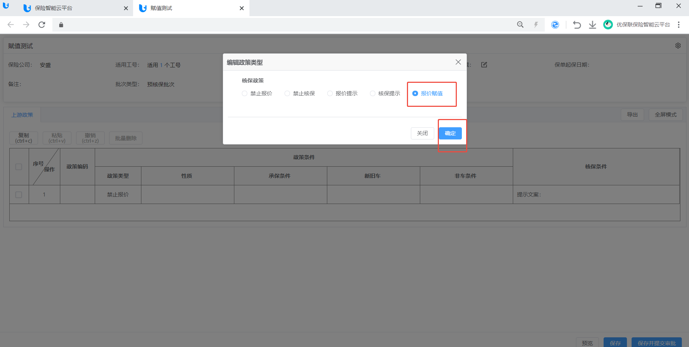This screenshot has height=347, width=689.
Task: Click the edit pencil icon in the header form
Action: click(x=484, y=65)
